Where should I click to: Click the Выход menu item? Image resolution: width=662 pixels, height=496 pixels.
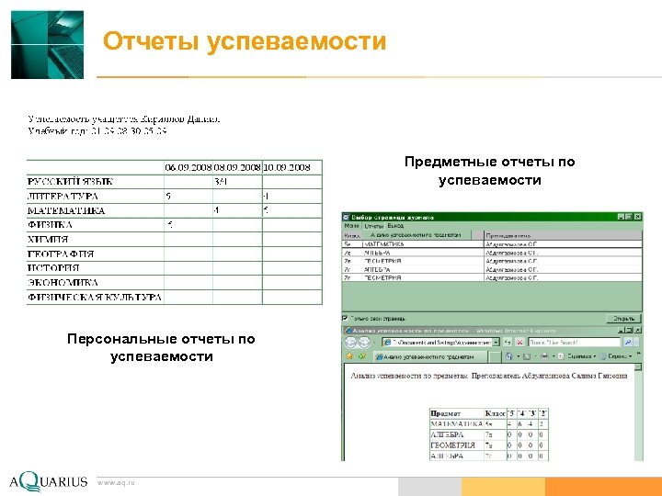(x=395, y=226)
